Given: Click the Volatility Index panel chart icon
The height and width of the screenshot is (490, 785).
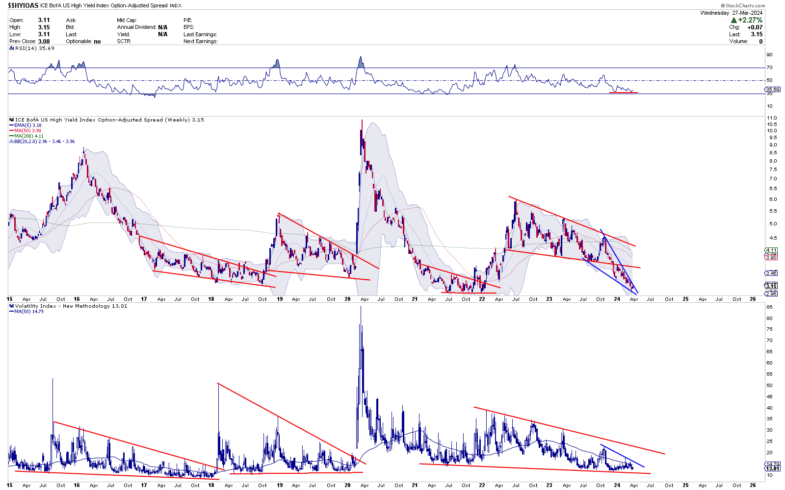Looking at the screenshot, I should [x=12, y=306].
